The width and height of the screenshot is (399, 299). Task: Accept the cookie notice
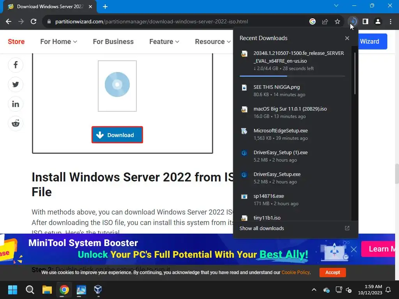coord(333,272)
